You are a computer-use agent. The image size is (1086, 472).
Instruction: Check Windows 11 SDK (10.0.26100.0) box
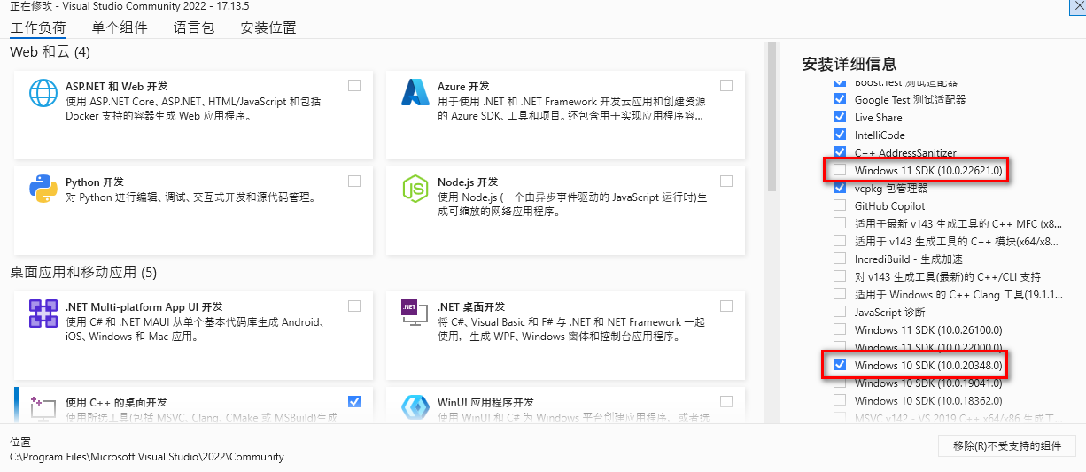coord(840,329)
